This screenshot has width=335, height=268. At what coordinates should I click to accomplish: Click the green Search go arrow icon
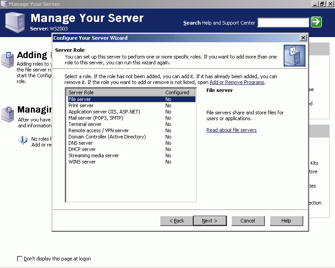(x=316, y=22)
